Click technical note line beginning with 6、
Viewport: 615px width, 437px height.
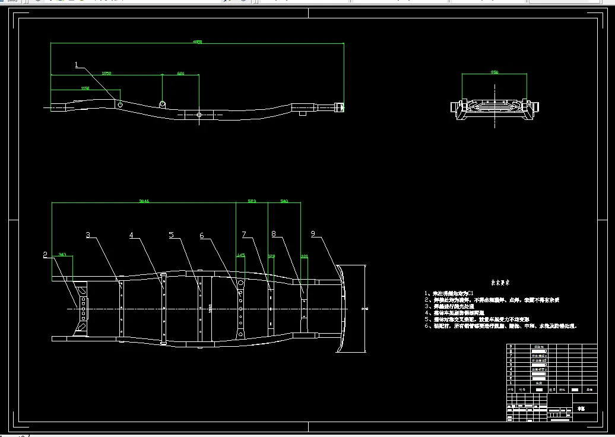tap(501, 326)
